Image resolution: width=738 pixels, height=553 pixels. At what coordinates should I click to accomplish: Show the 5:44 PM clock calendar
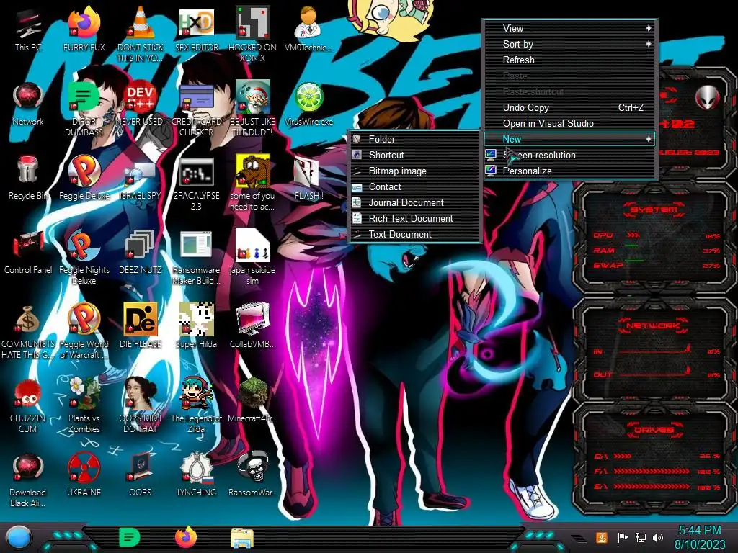700,537
